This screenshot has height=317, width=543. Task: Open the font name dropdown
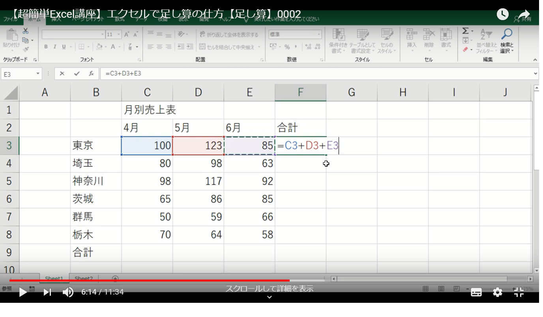(103, 35)
